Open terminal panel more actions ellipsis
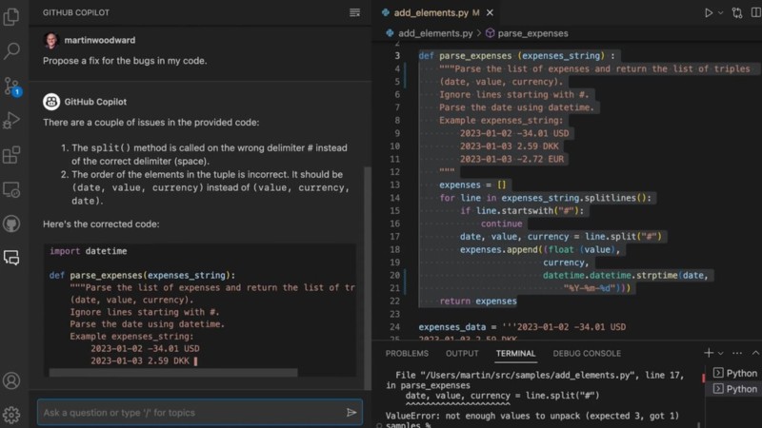The width and height of the screenshot is (762, 428). pos(737,353)
